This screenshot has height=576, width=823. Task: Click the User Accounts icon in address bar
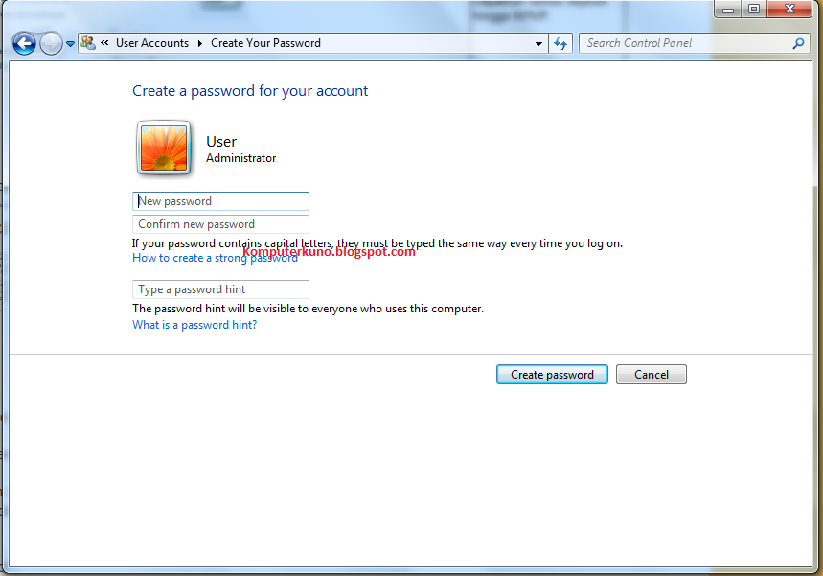87,42
